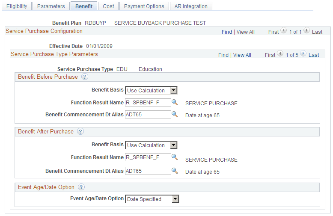Switch to the Eligibility tab
Screen dimensions: 333x216
click(17, 6)
